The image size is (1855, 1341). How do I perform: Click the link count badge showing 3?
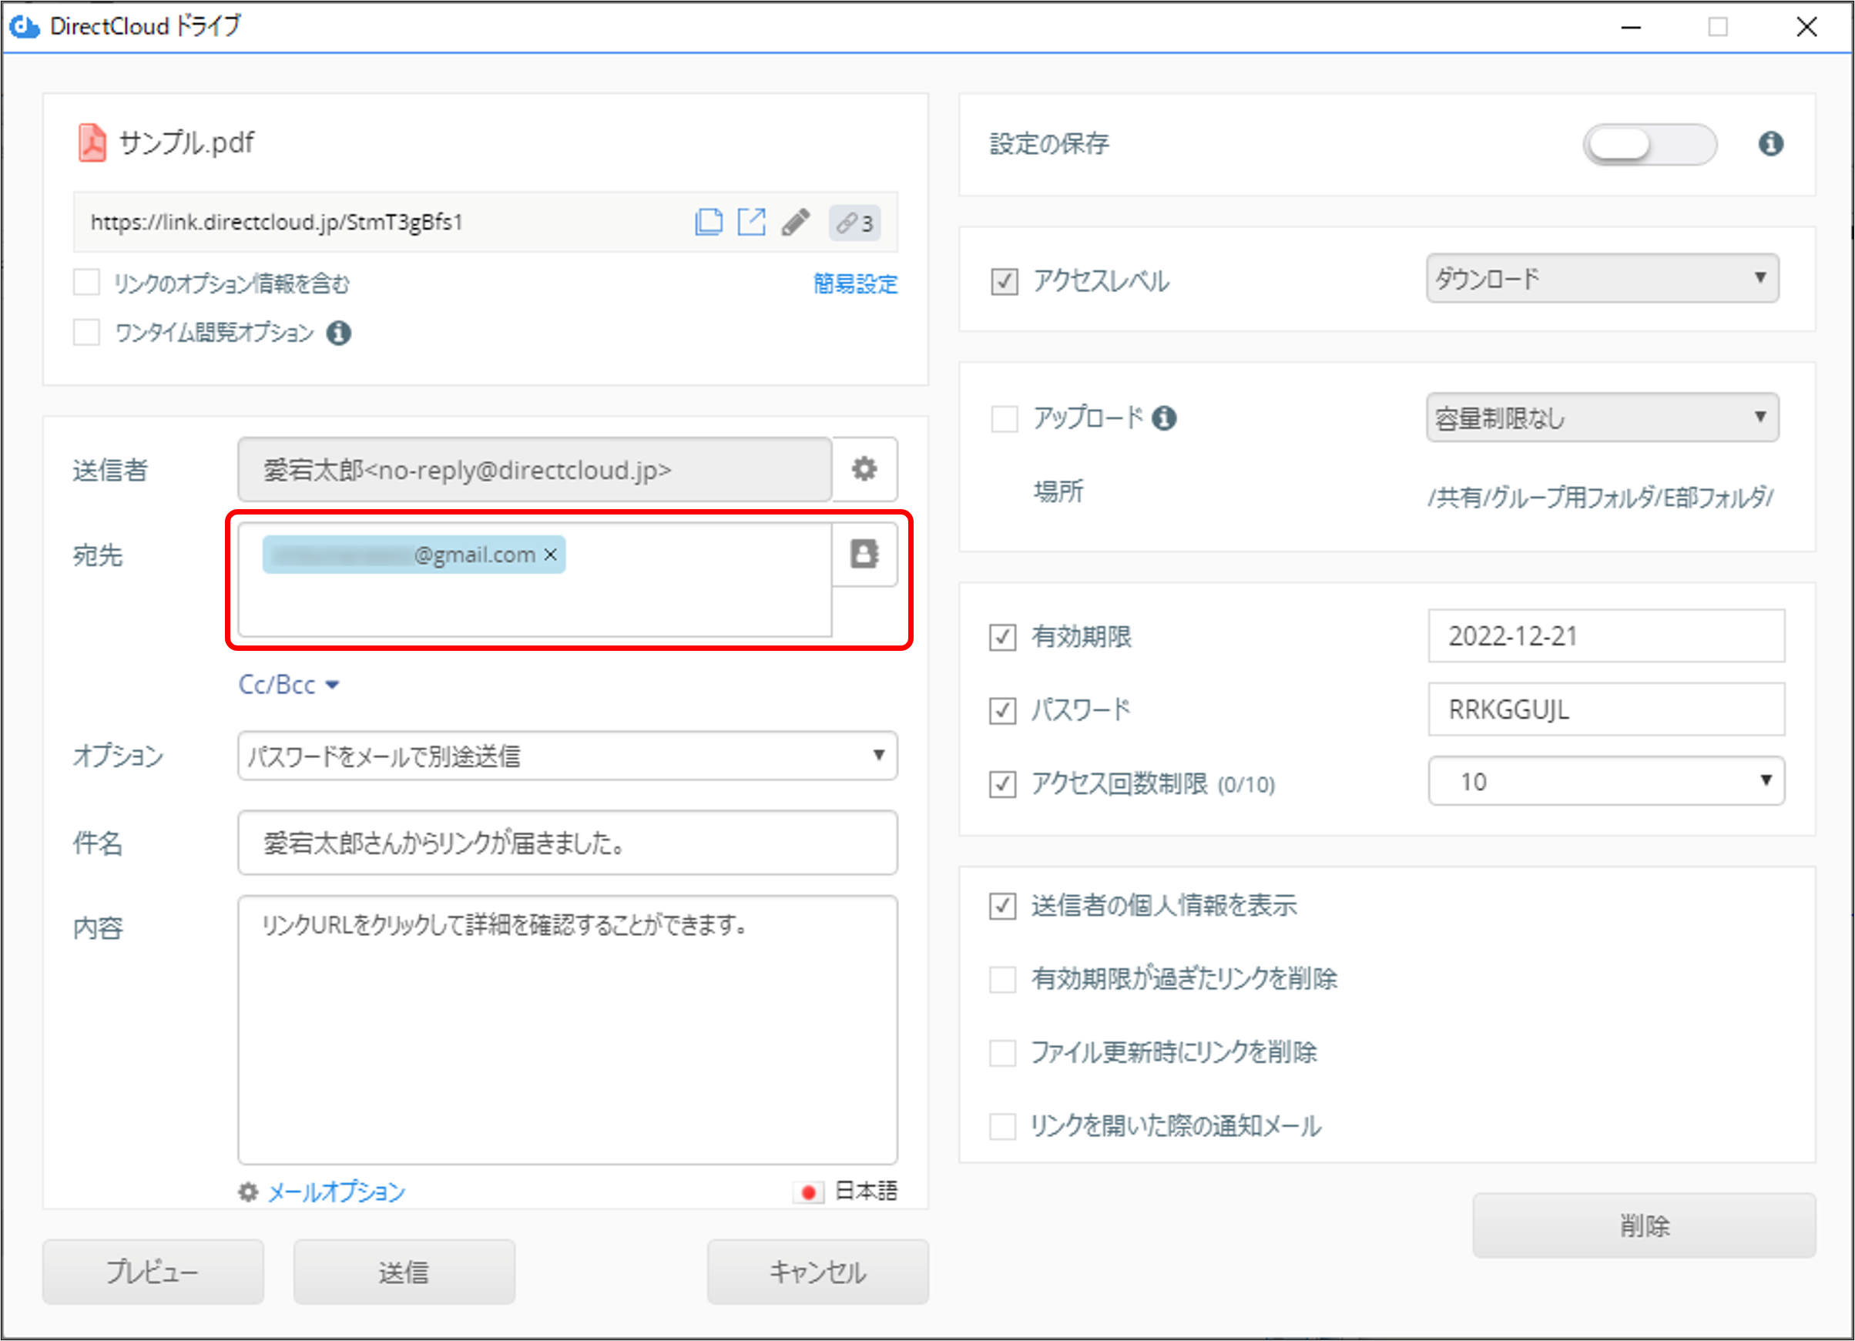[x=855, y=223]
